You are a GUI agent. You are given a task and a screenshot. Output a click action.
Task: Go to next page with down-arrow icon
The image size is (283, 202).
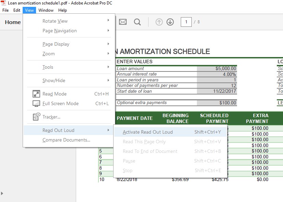(170, 22)
